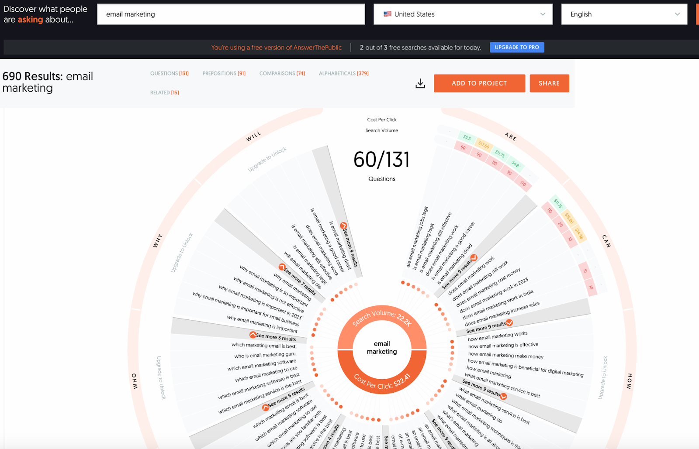
Task: Click the chevron icon on "does" See more 9 results
Action: pyautogui.click(x=509, y=323)
